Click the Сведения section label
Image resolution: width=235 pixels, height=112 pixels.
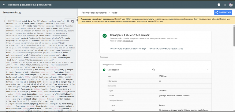tap(104, 57)
